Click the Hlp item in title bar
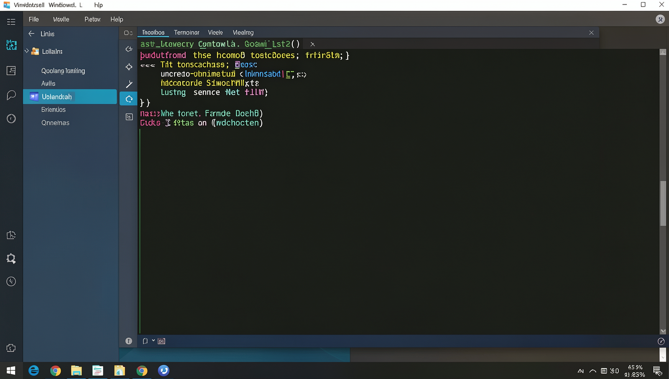The height and width of the screenshot is (379, 669). (98, 5)
